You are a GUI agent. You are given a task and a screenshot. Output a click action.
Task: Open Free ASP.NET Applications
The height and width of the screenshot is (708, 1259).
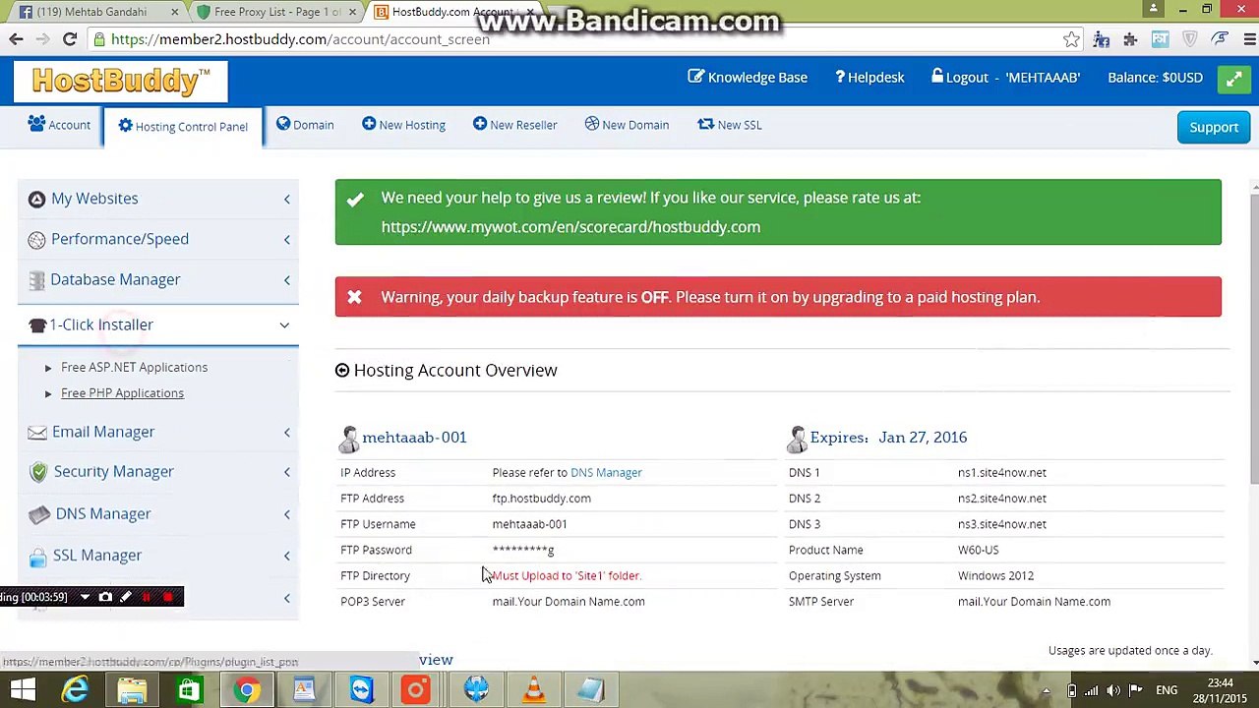coord(134,367)
